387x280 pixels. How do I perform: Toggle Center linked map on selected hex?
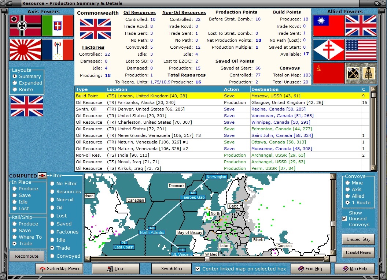click(198, 269)
